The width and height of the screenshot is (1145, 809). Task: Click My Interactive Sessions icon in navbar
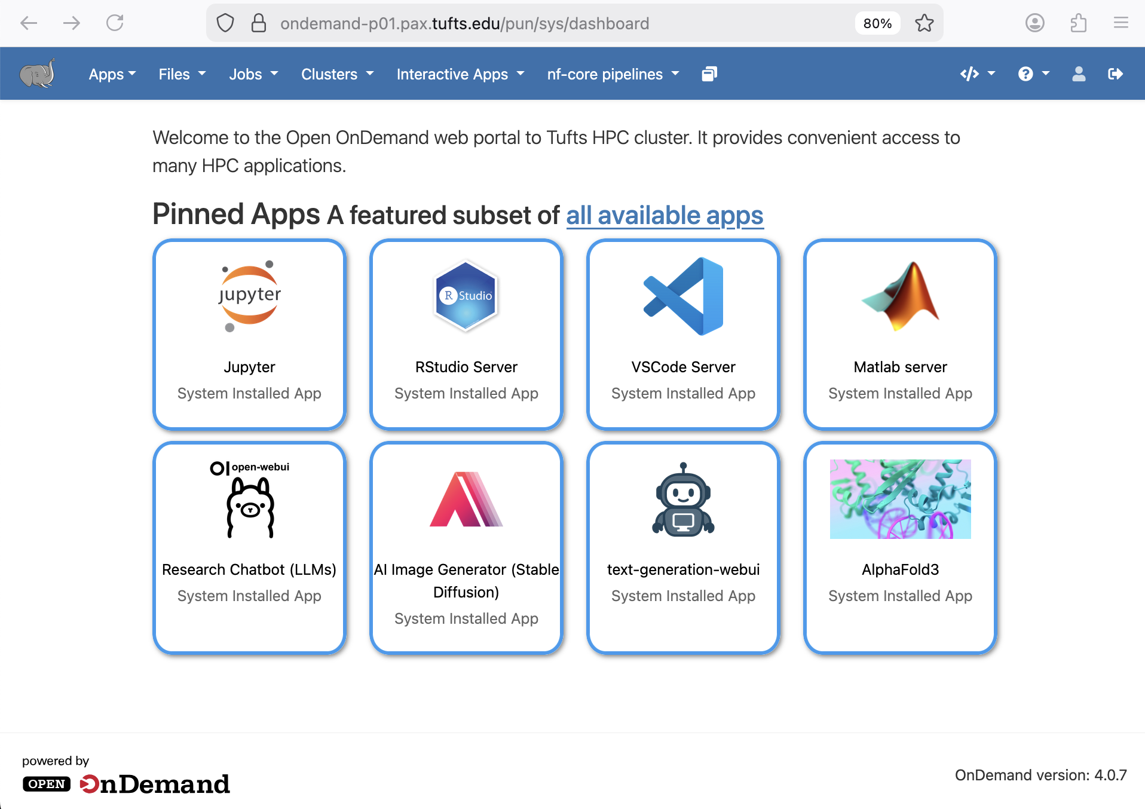(709, 74)
